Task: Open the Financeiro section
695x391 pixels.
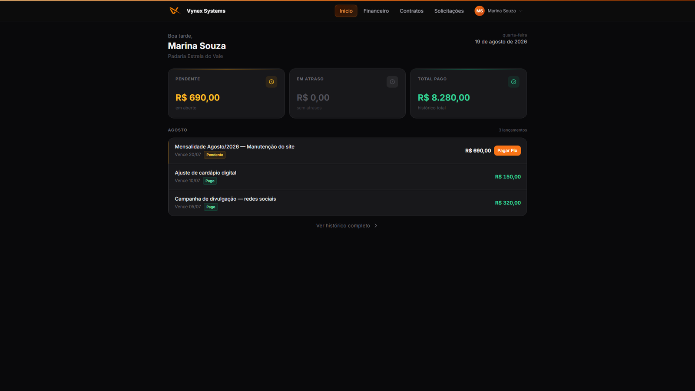Action: 376,11
